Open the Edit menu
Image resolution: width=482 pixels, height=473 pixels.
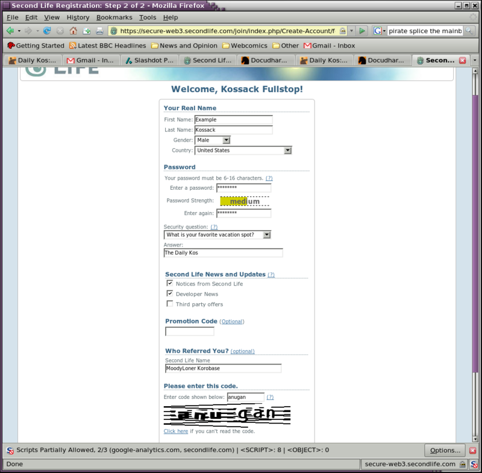pyautogui.click(x=31, y=17)
